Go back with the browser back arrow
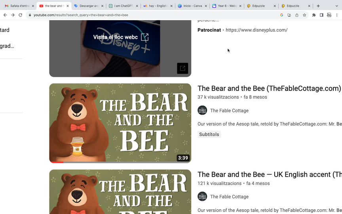 [x=5, y=15]
